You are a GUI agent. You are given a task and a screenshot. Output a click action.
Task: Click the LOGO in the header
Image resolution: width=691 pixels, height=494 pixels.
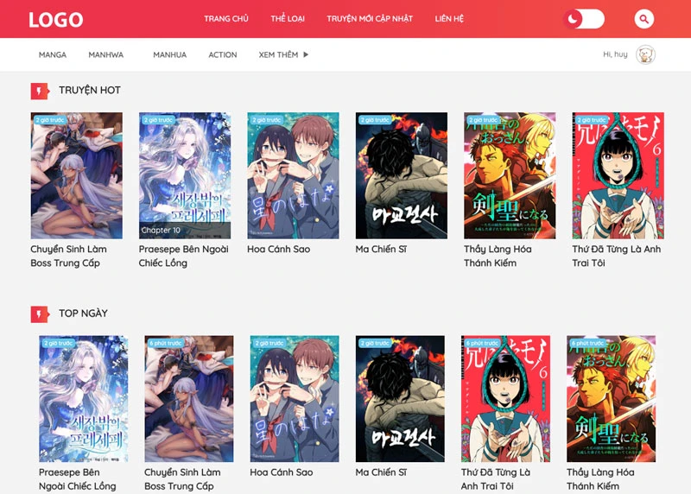pyautogui.click(x=56, y=19)
